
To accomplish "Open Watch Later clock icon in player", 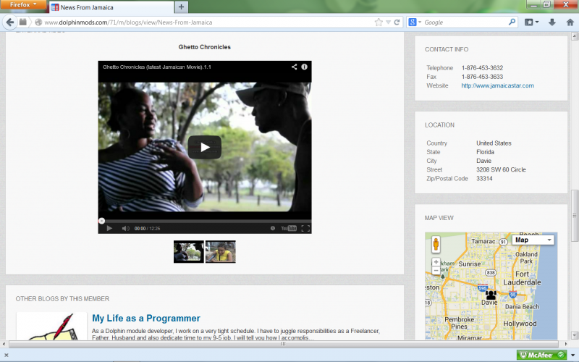I will click(273, 228).
